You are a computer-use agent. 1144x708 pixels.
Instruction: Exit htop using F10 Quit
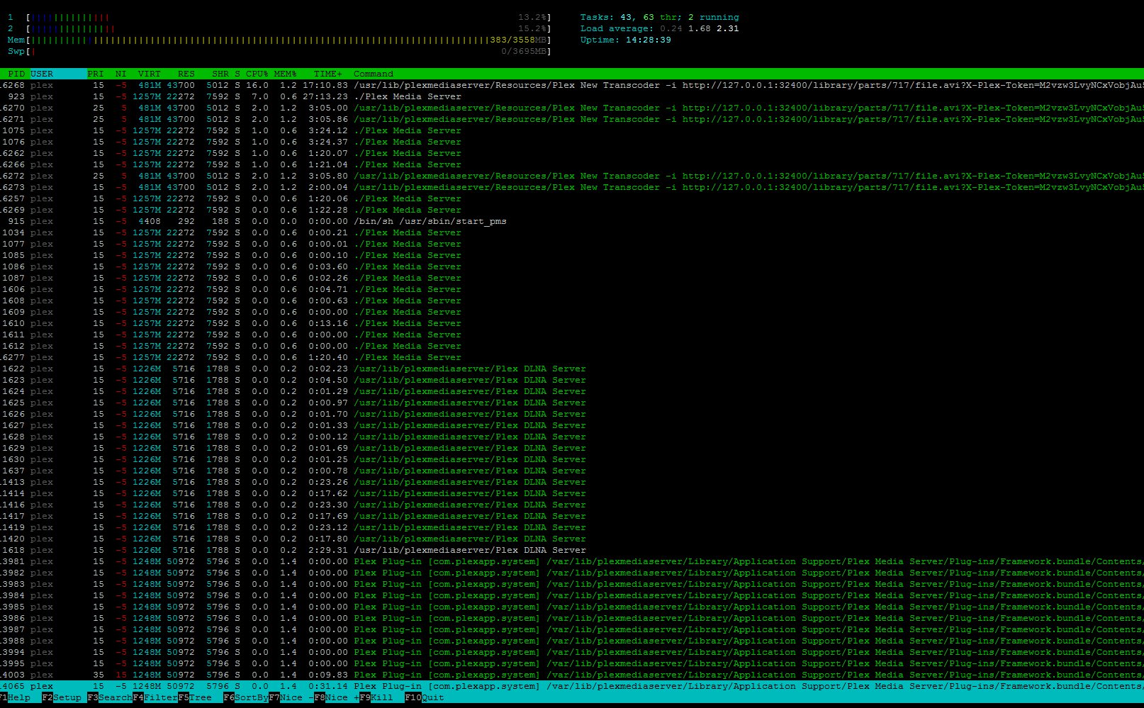tap(425, 697)
